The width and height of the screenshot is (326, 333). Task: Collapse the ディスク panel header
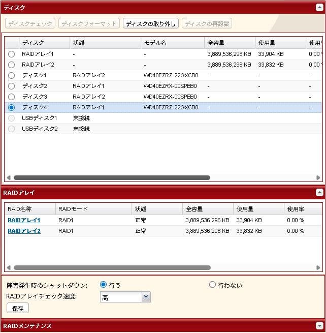coord(319,8)
